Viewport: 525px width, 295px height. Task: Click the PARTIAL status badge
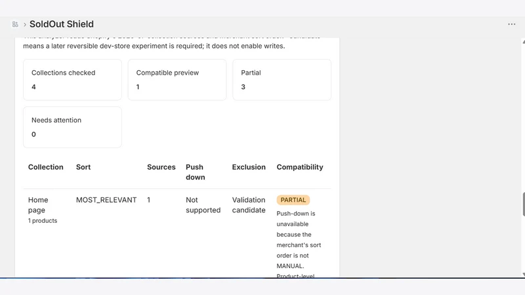293,200
